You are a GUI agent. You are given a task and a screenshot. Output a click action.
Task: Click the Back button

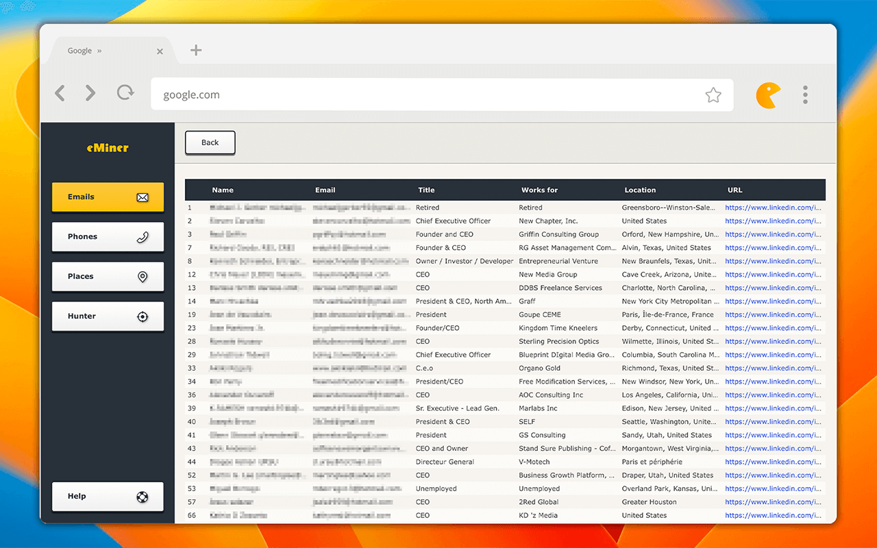coord(210,142)
